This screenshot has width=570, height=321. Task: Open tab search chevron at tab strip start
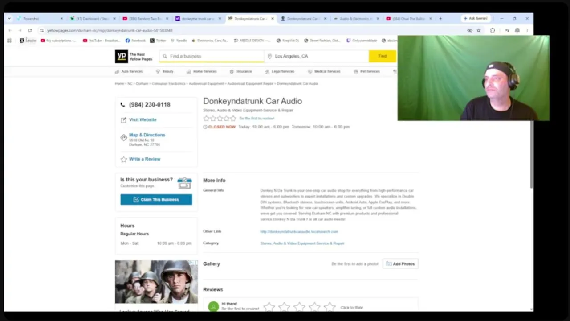click(x=9, y=19)
